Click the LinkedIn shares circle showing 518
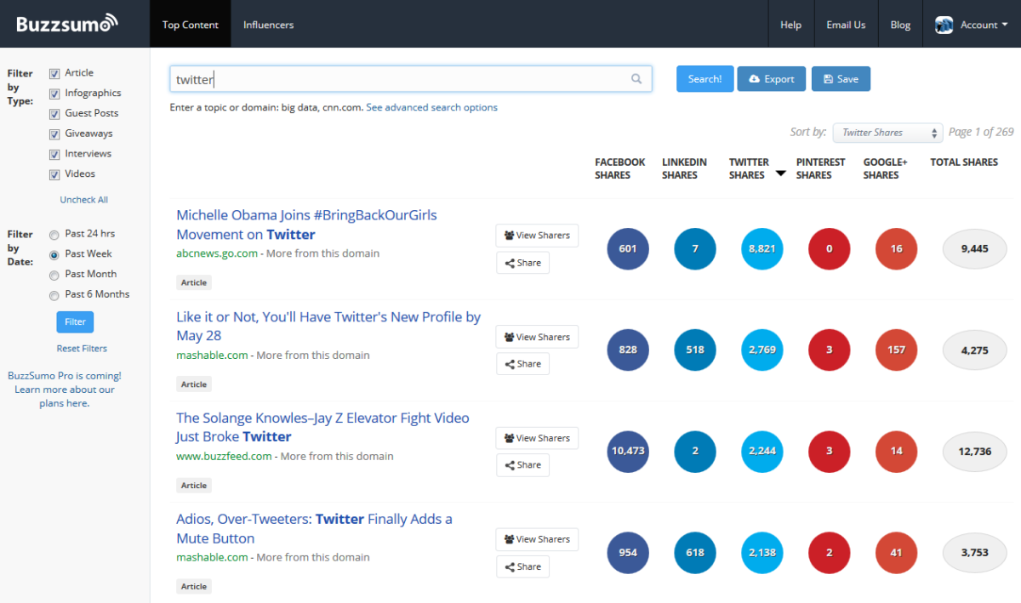The image size is (1021, 603). coord(695,350)
